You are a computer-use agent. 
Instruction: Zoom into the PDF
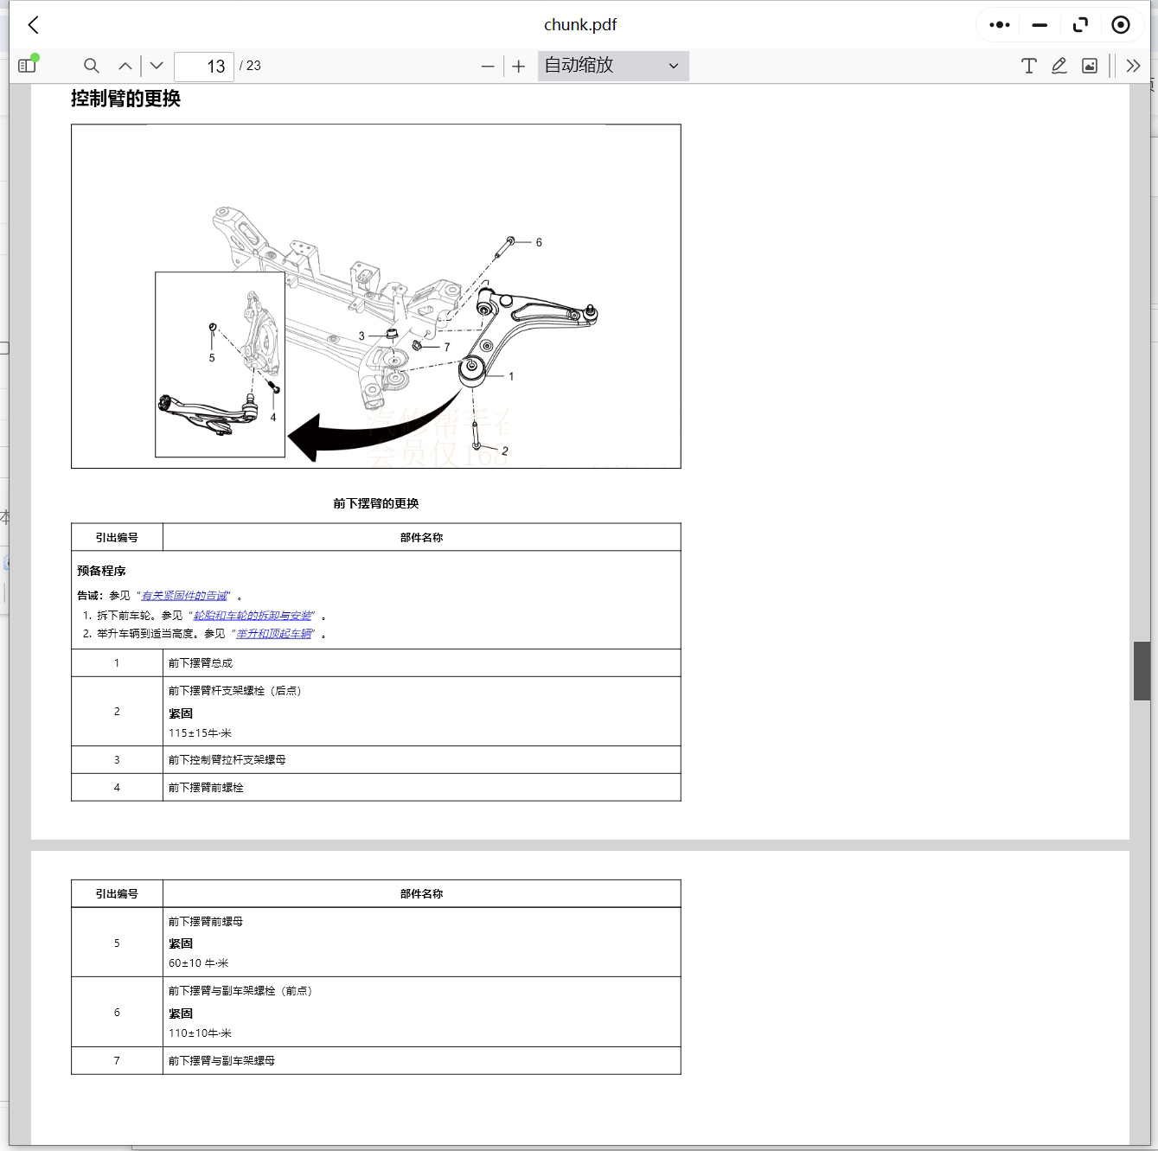(x=518, y=65)
